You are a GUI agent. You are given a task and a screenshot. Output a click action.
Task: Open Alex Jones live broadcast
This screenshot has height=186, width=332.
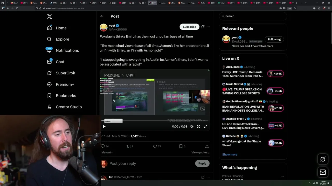(x=243, y=74)
